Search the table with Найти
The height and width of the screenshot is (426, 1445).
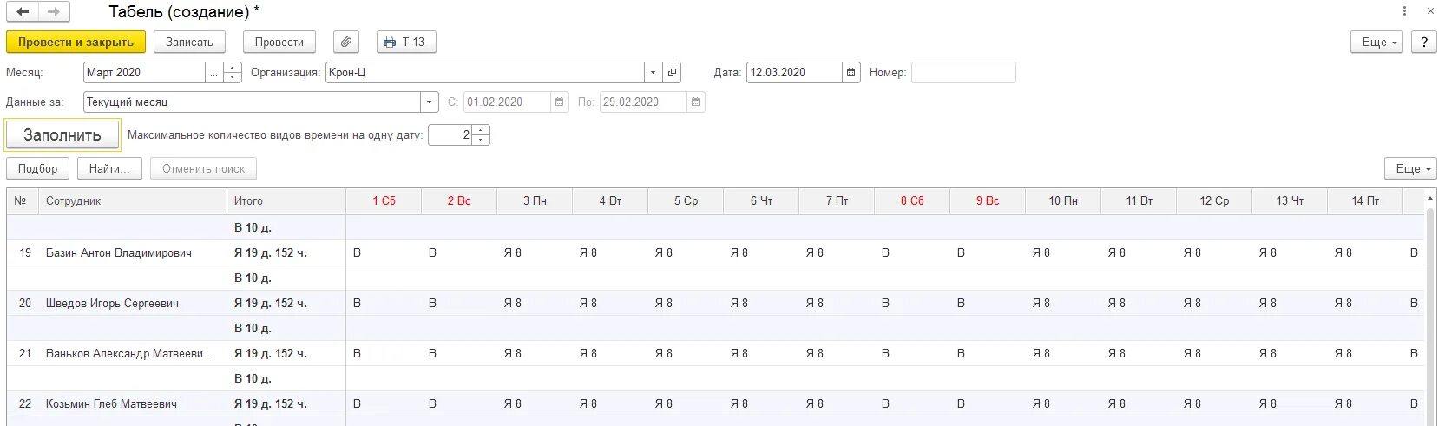[x=109, y=168]
